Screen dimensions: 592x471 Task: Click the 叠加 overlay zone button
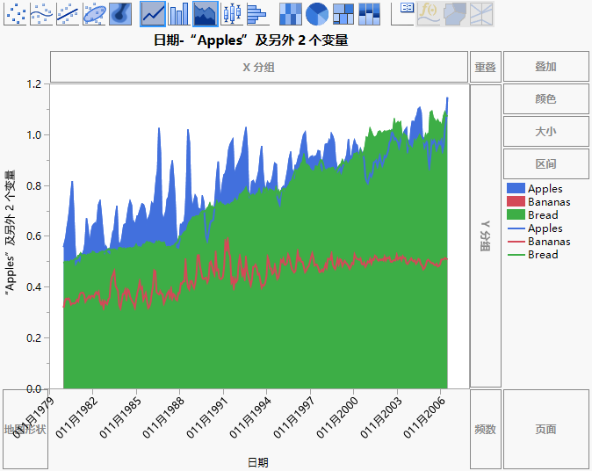click(545, 67)
